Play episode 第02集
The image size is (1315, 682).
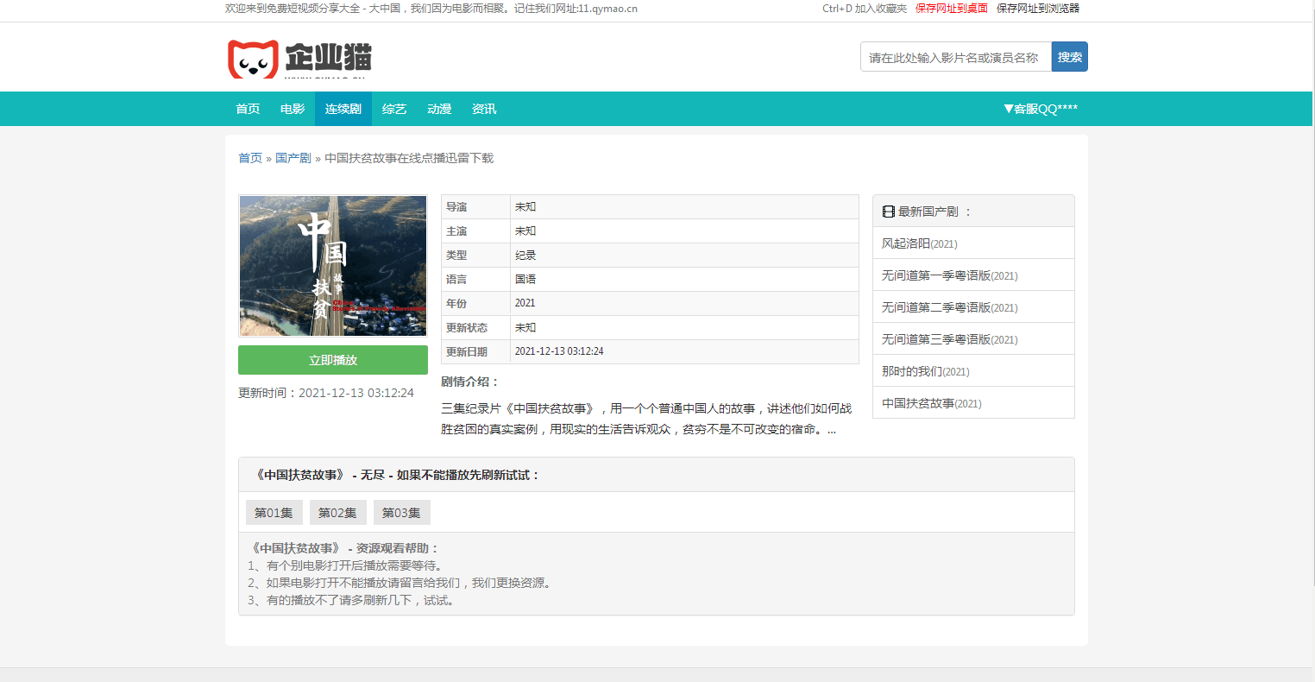337,513
